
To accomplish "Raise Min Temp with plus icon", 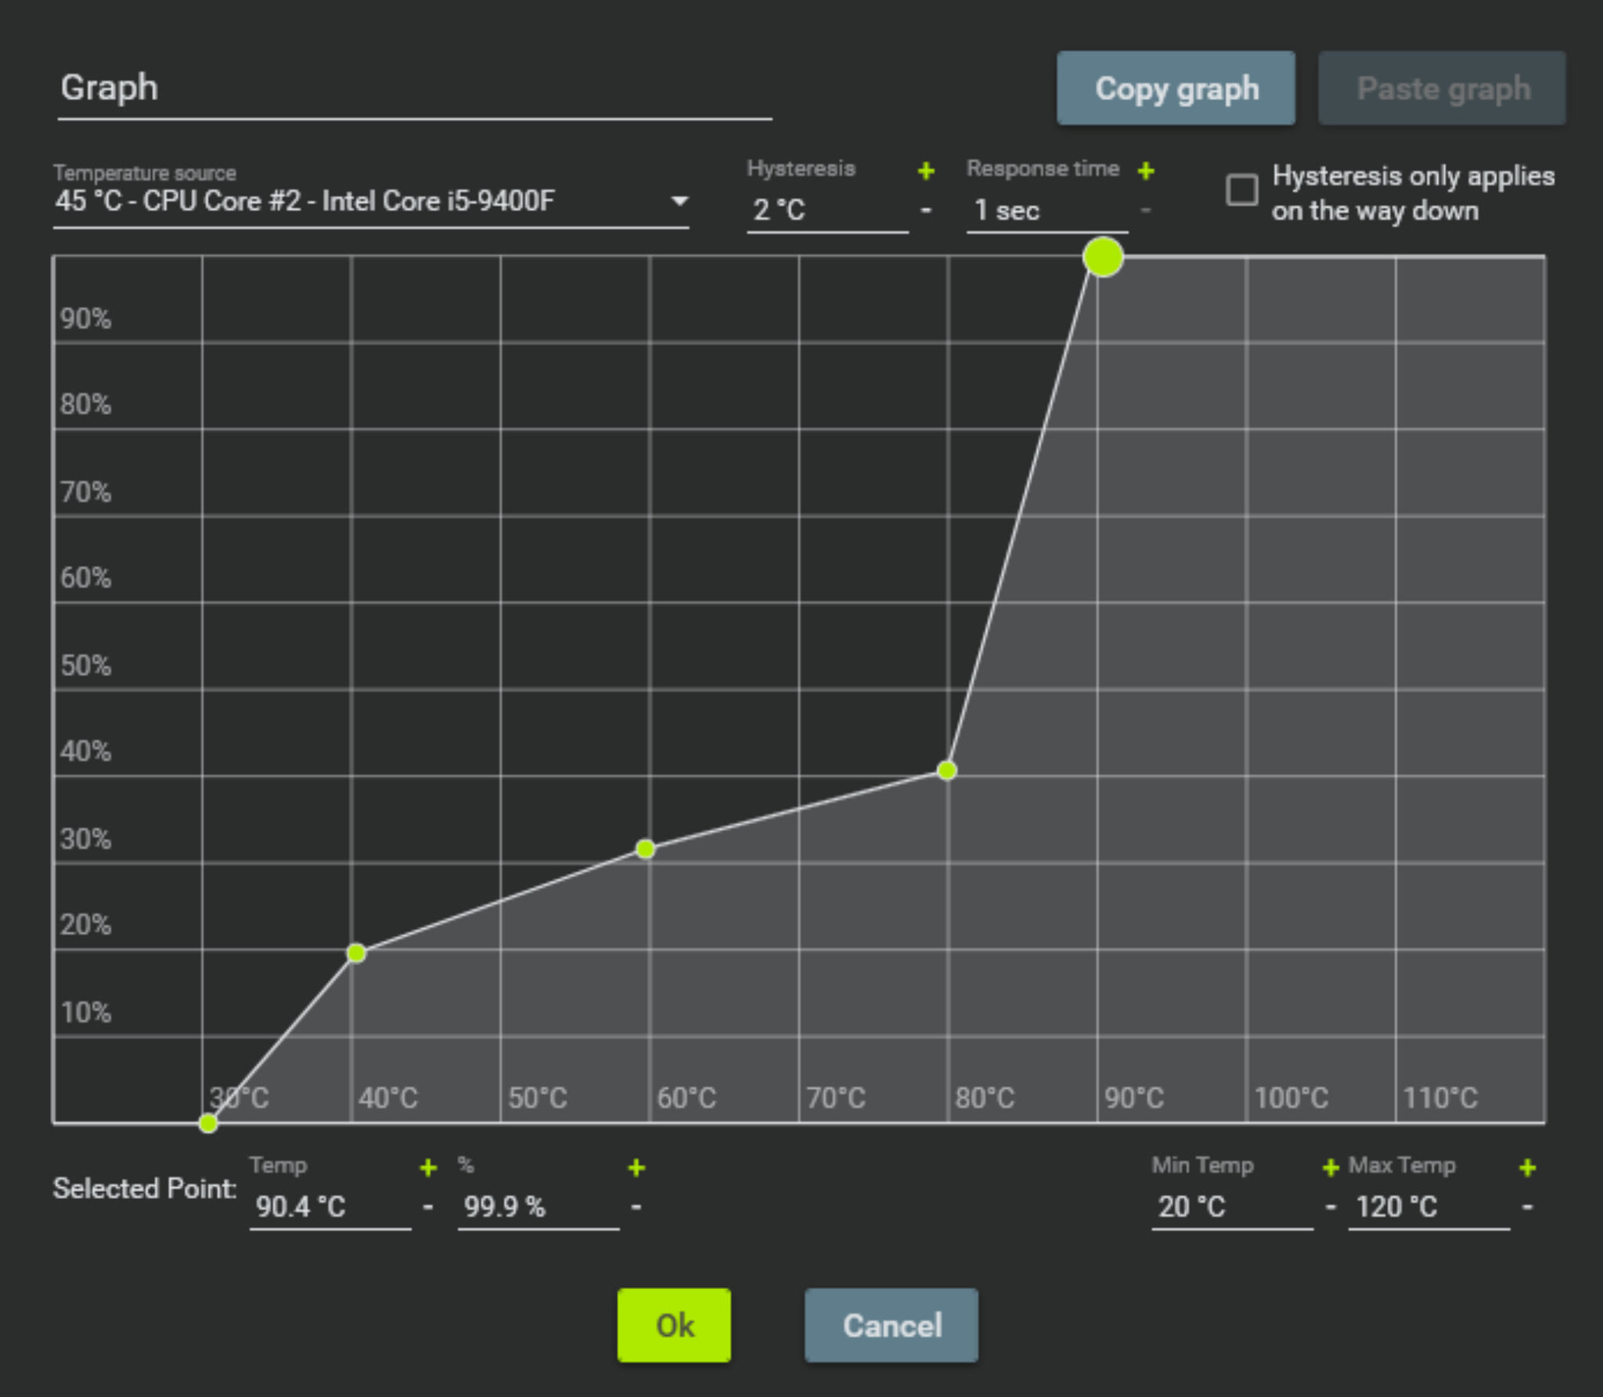I will [1330, 1168].
